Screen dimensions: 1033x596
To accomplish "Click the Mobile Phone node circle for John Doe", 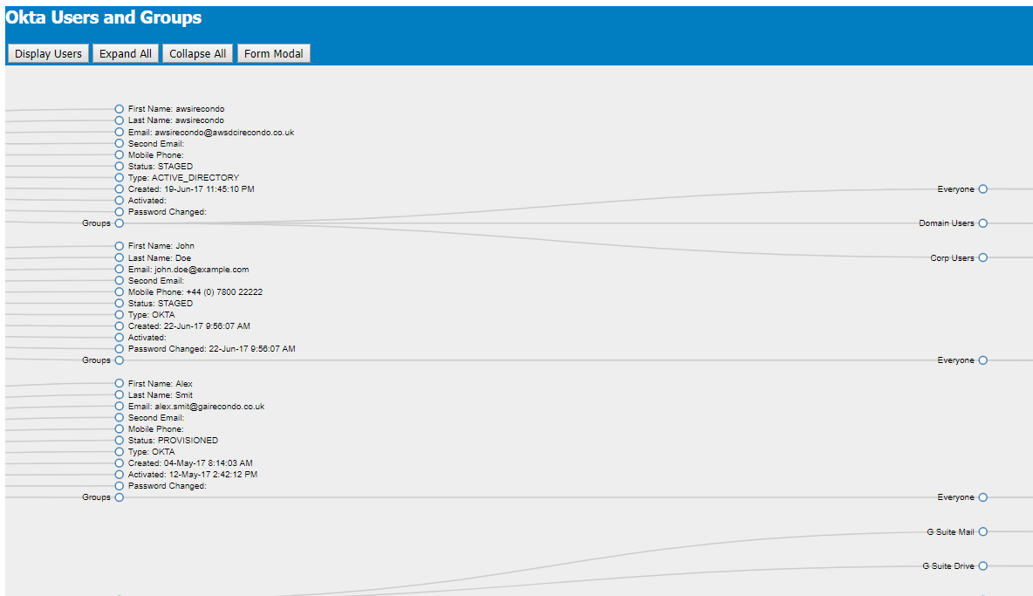I will coord(119,291).
